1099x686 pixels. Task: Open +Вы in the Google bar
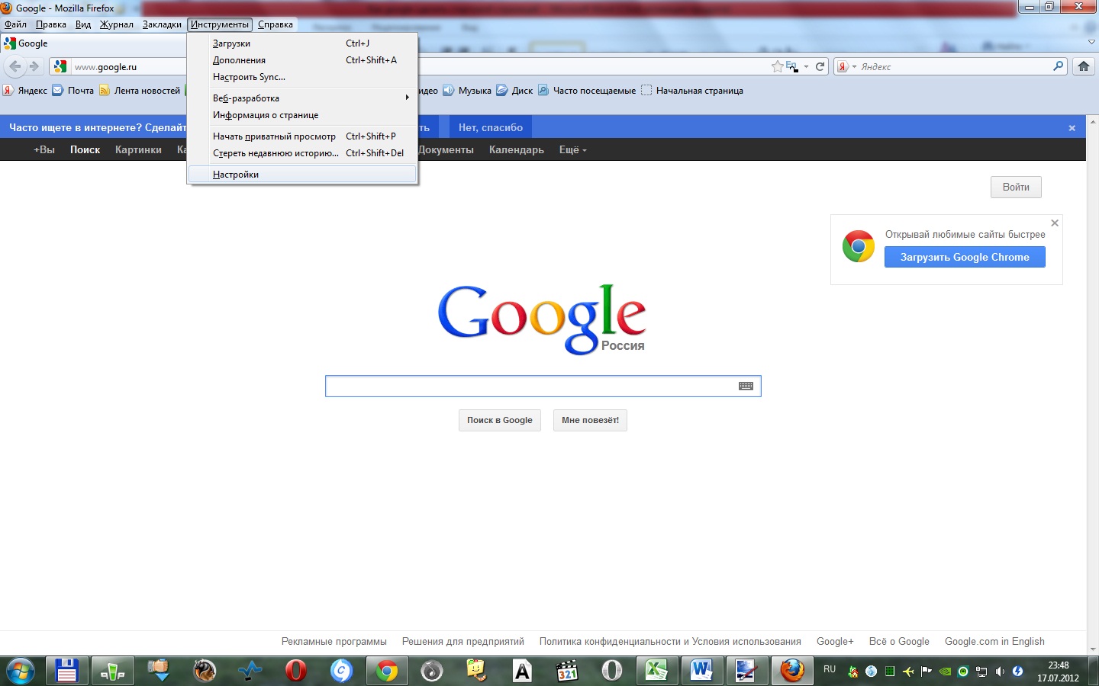[44, 149]
